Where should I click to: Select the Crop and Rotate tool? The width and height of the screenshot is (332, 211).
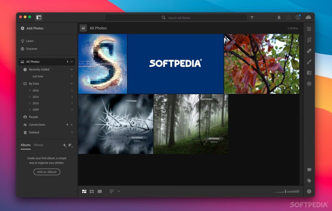(x=309, y=40)
